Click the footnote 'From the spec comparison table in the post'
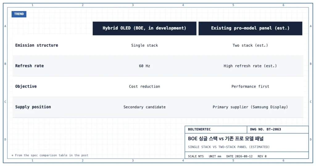The width and height of the screenshot is (316, 166). pos(50,155)
